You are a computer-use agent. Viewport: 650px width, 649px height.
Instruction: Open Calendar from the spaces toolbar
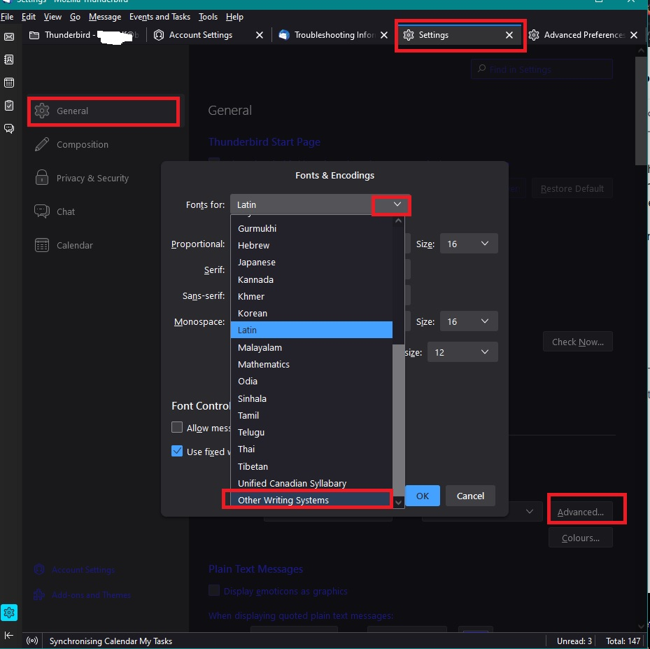coord(9,83)
